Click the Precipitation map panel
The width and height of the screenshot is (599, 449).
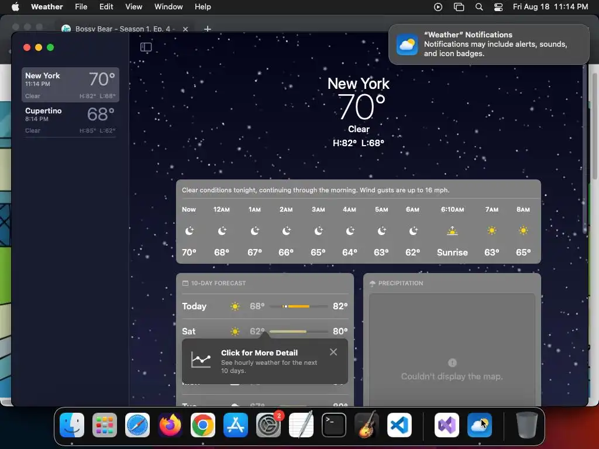click(x=452, y=350)
